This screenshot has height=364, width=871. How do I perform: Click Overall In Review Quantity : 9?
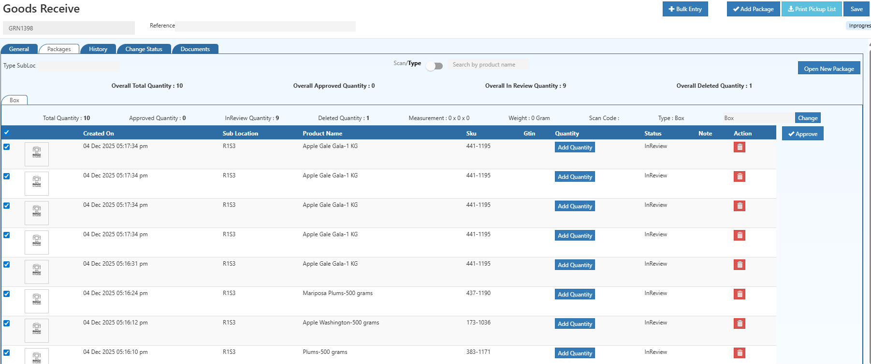pyautogui.click(x=525, y=86)
